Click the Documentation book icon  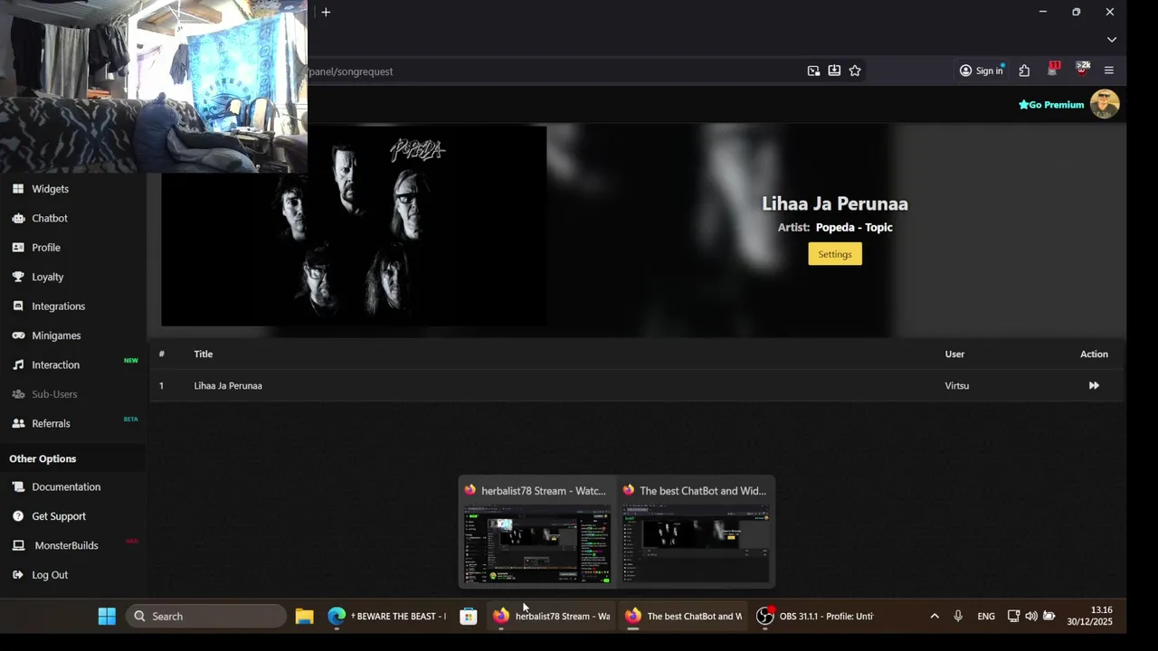tap(18, 486)
